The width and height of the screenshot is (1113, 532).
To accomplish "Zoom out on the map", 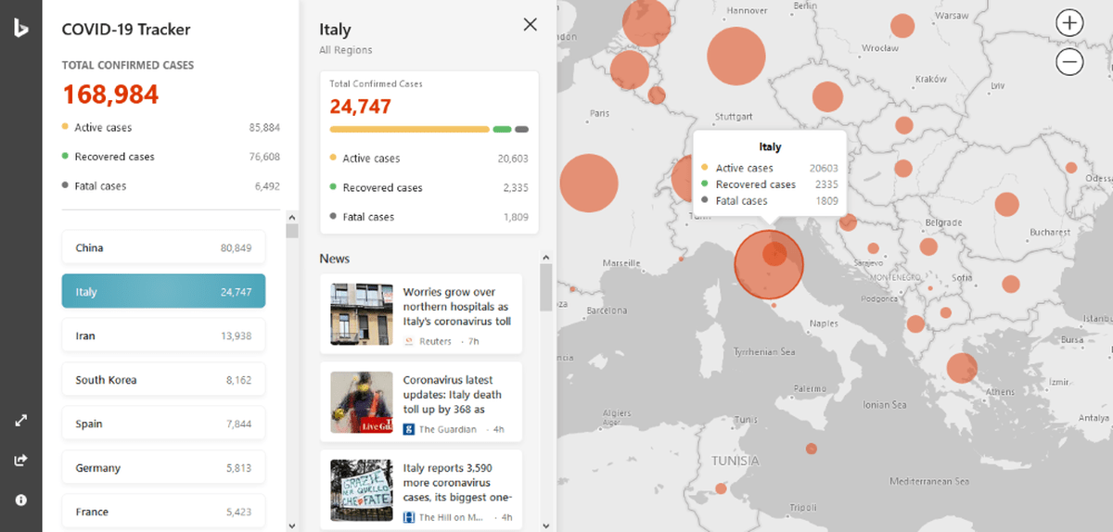I will tap(1069, 62).
